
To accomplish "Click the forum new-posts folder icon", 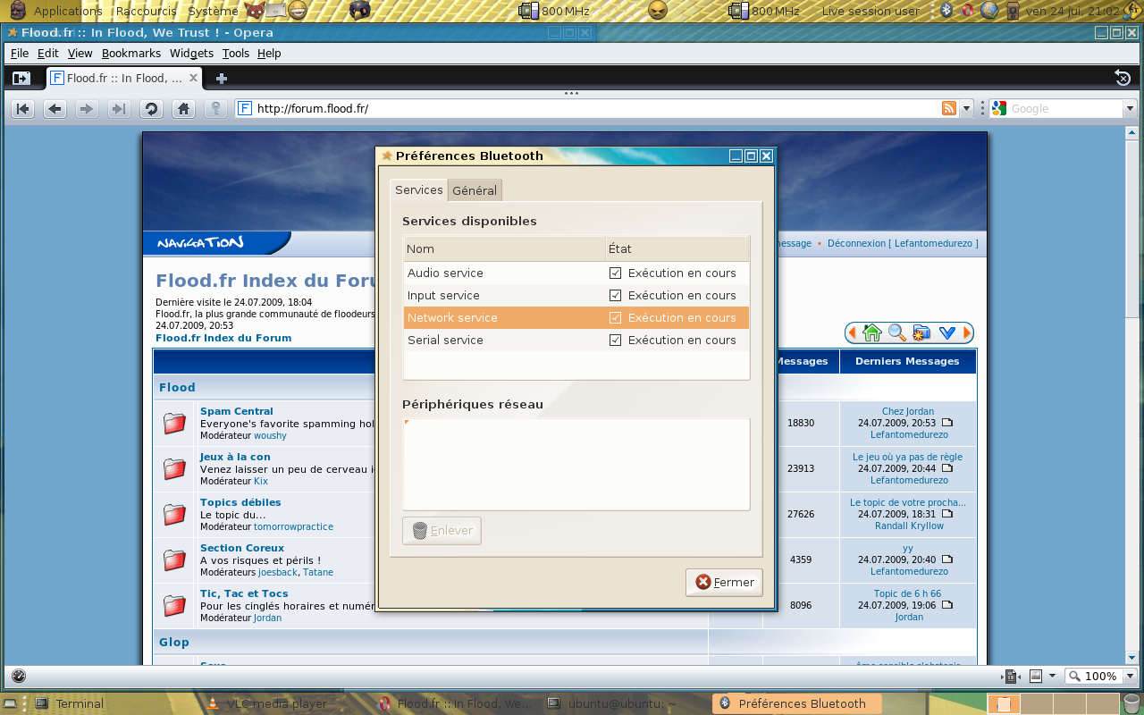I will click(922, 332).
